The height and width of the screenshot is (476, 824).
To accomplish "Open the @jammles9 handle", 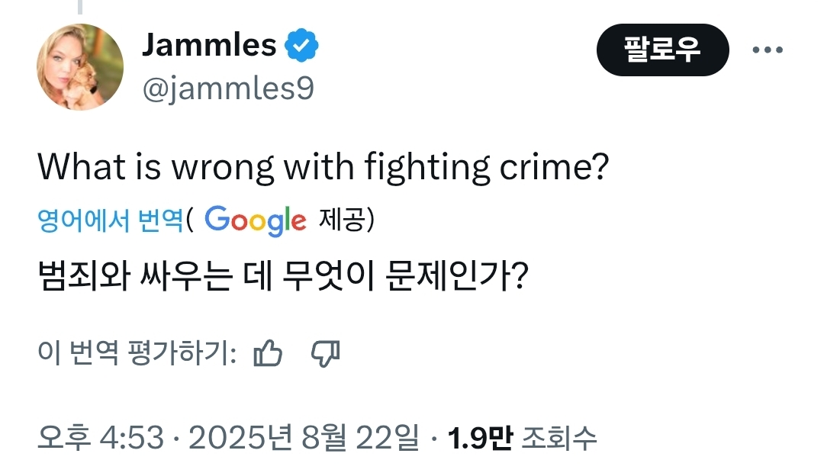I will [x=228, y=88].
